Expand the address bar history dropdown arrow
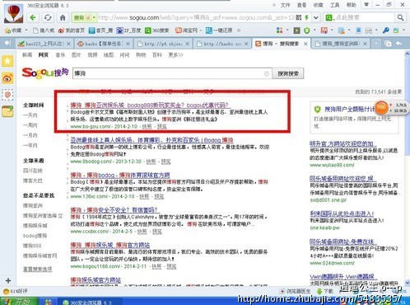 [316, 18]
